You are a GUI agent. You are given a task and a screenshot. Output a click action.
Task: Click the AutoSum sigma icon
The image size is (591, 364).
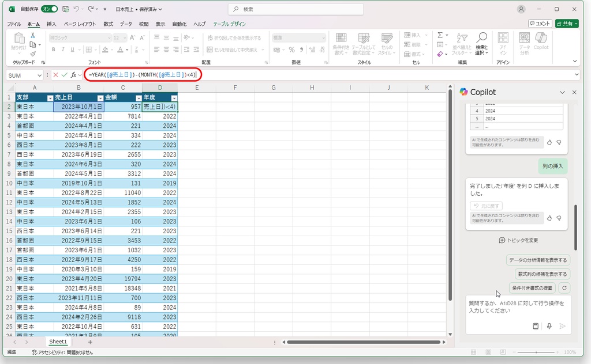[x=440, y=35]
